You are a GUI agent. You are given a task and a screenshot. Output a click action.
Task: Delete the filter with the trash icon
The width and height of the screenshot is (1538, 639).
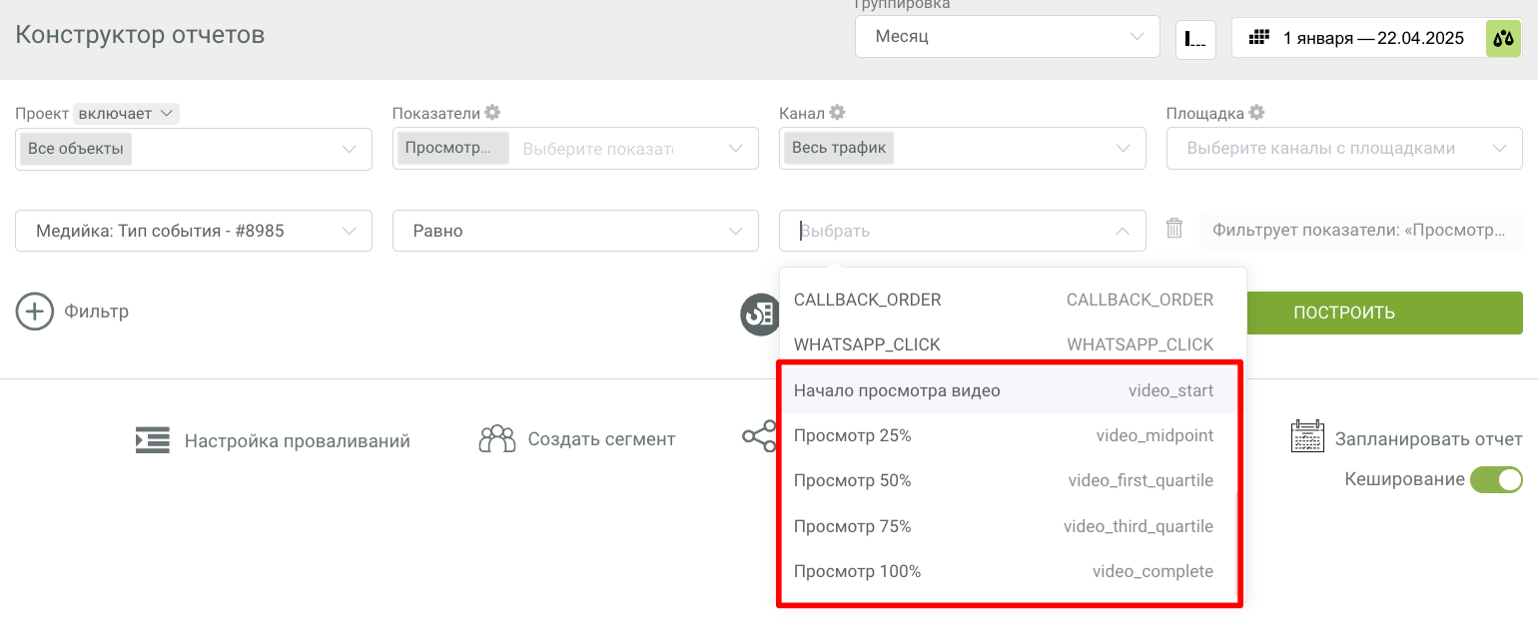tap(1174, 230)
